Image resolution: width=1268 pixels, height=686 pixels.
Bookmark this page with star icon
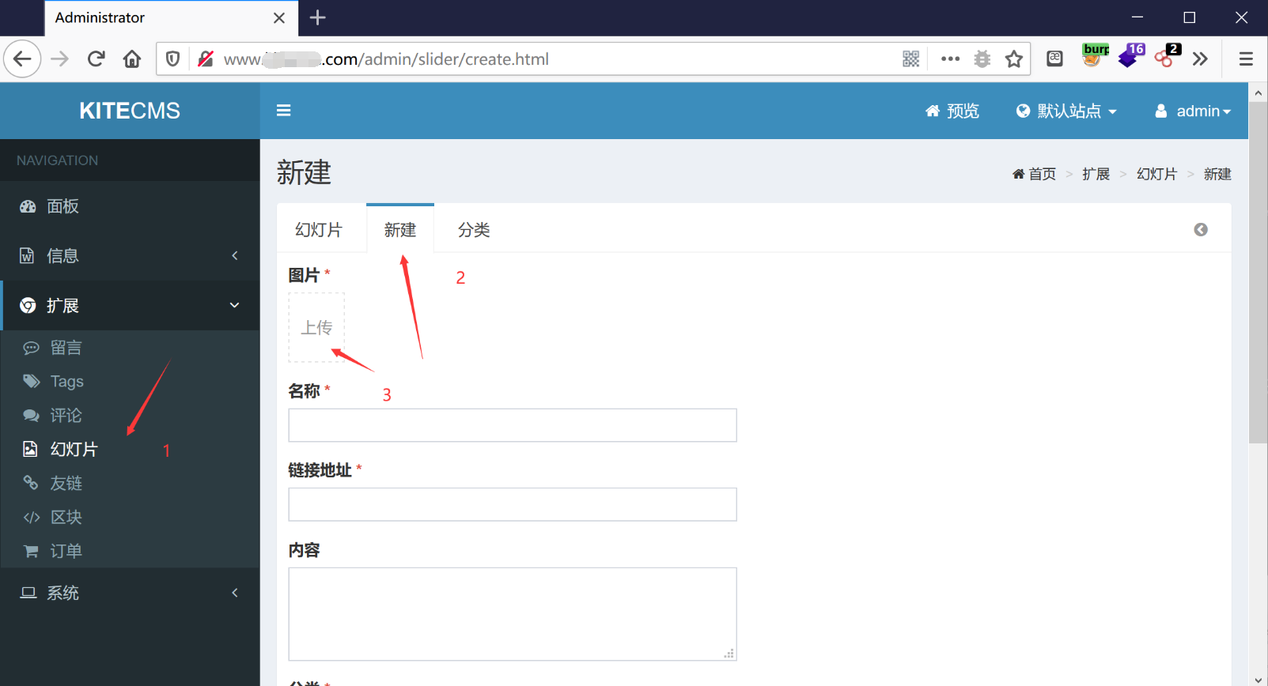pyautogui.click(x=1014, y=59)
